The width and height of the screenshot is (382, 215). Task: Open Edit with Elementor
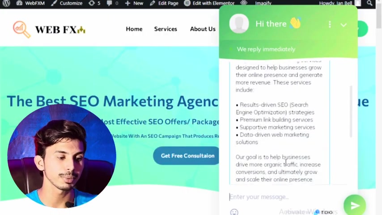tap(209, 3)
